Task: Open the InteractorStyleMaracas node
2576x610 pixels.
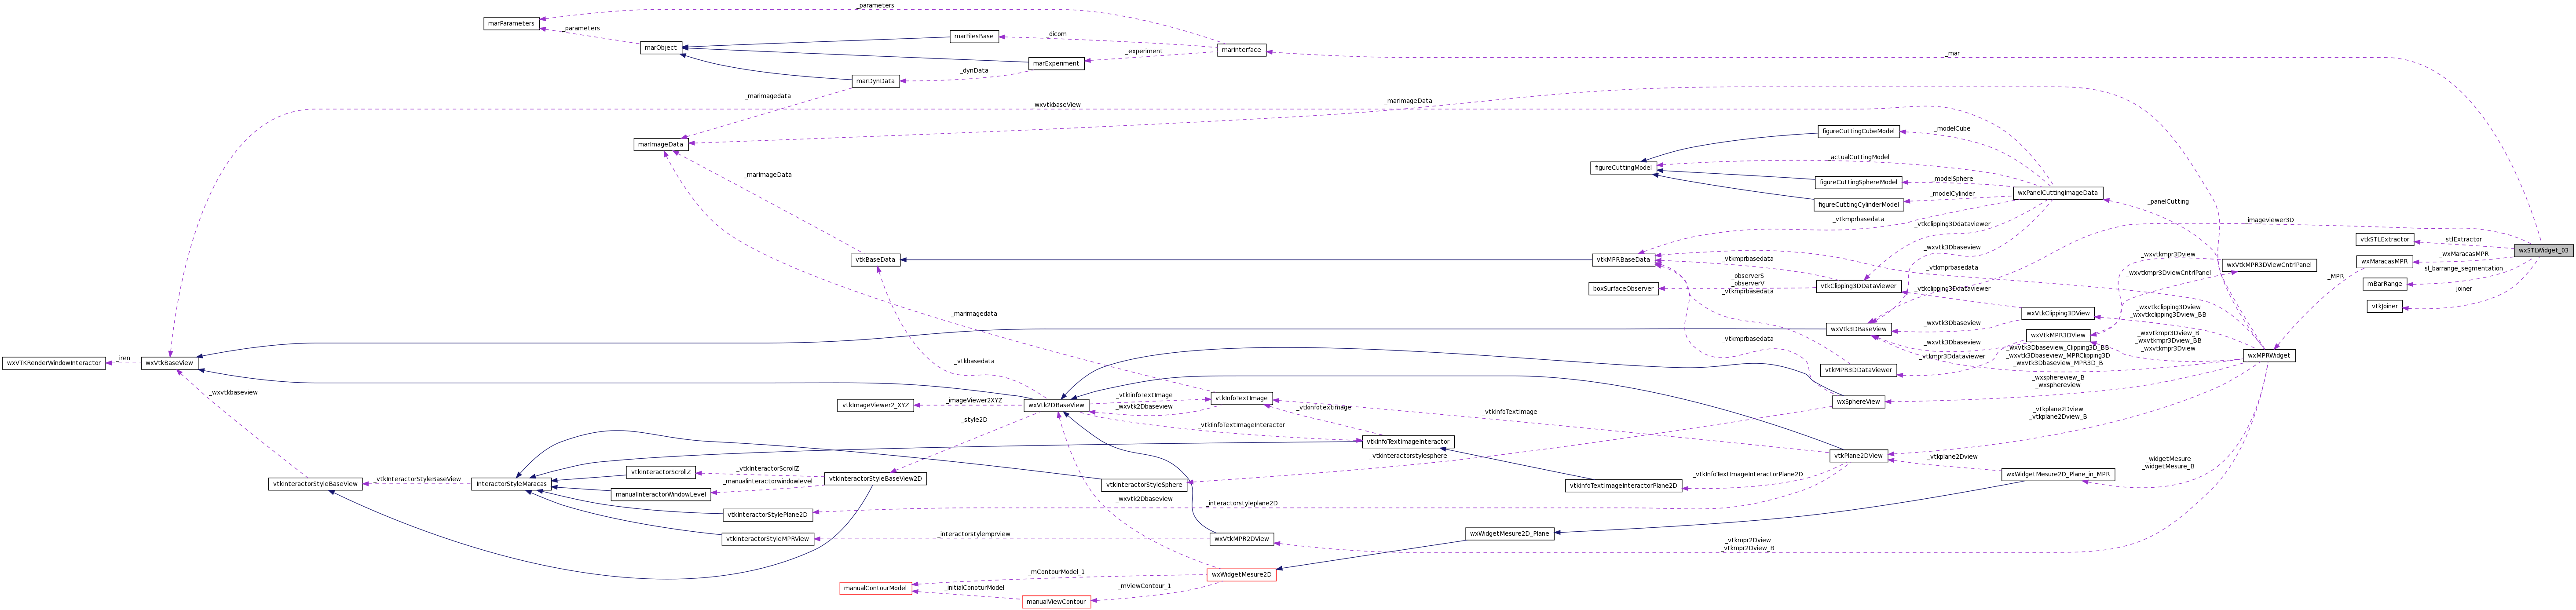Action: (x=511, y=484)
